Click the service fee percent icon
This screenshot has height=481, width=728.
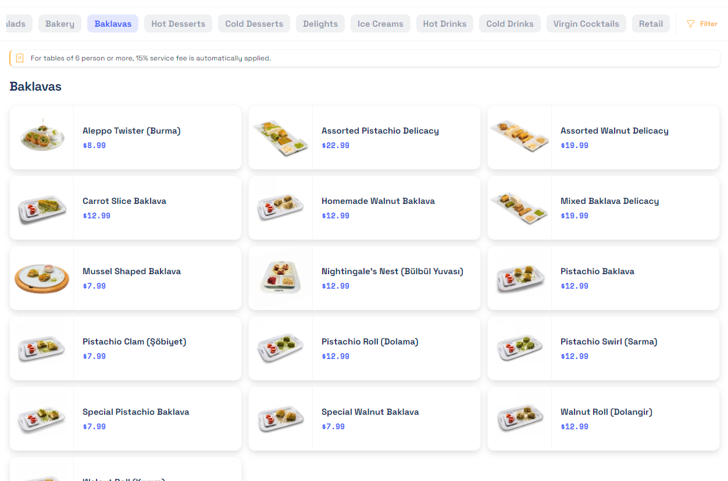coord(20,58)
